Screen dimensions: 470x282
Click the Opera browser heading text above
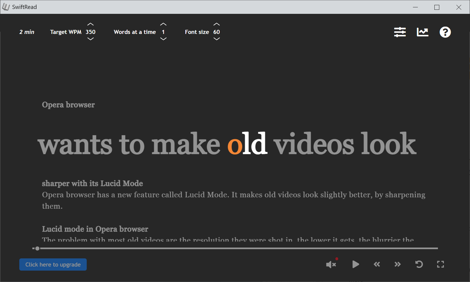tap(68, 105)
